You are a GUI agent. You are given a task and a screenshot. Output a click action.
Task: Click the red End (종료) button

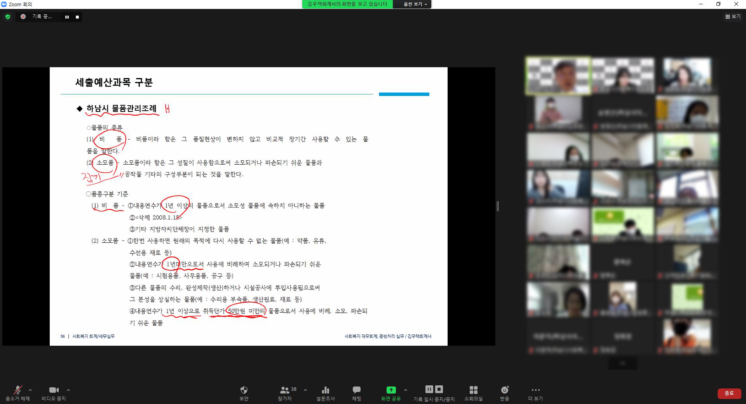click(x=729, y=393)
